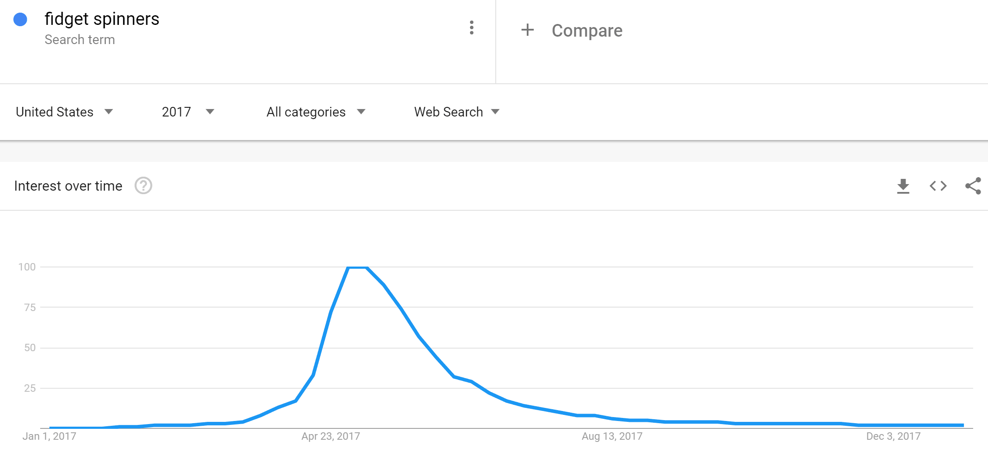Click the Jan 1, 2017 axis label
The height and width of the screenshot is (462, 988).
[49, 436]
